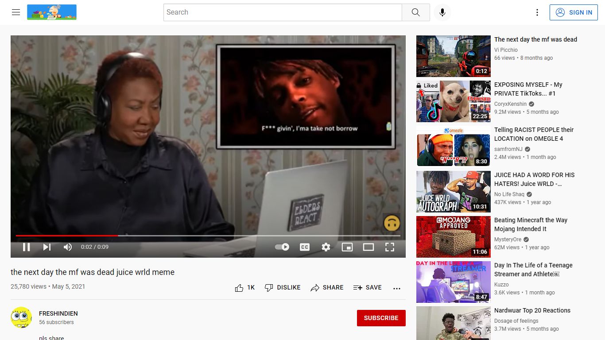Click the title 'EXPOSING MYSELF - My PRIVATE TikToks'
The image size is (605, 340).
pyautogui.click(x=528, y=89)
